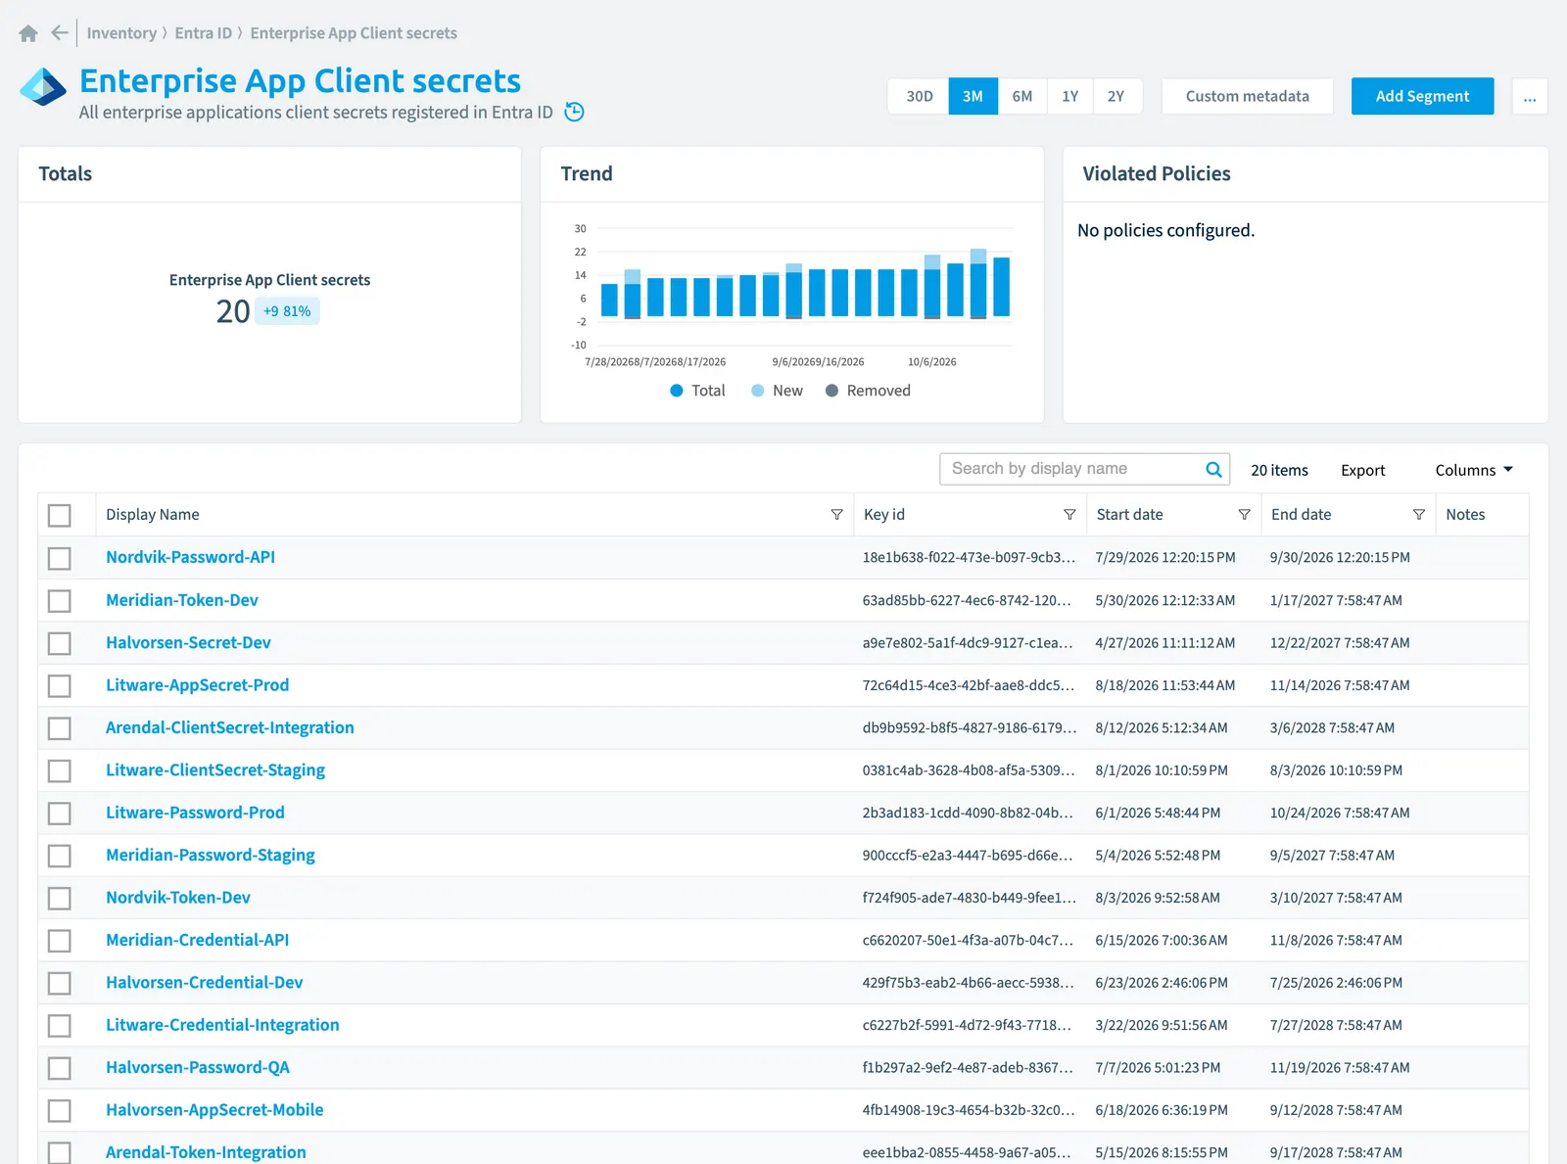Open the Display Name column filter icon

[x=836, y=515]
